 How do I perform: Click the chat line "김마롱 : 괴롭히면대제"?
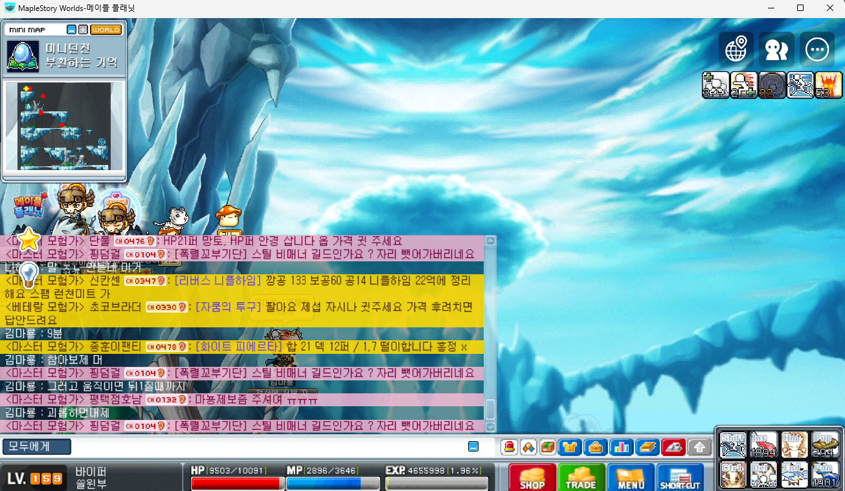[57, 412]
